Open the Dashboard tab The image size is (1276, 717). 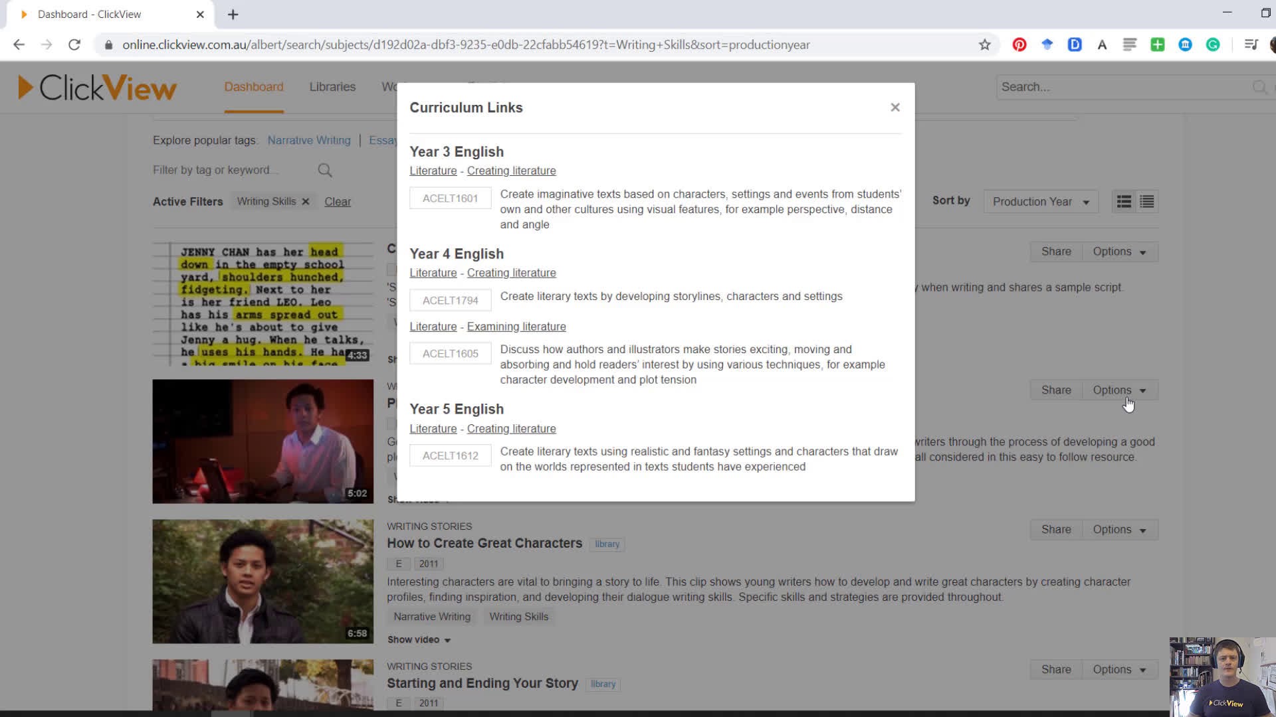tap(253, 87)
